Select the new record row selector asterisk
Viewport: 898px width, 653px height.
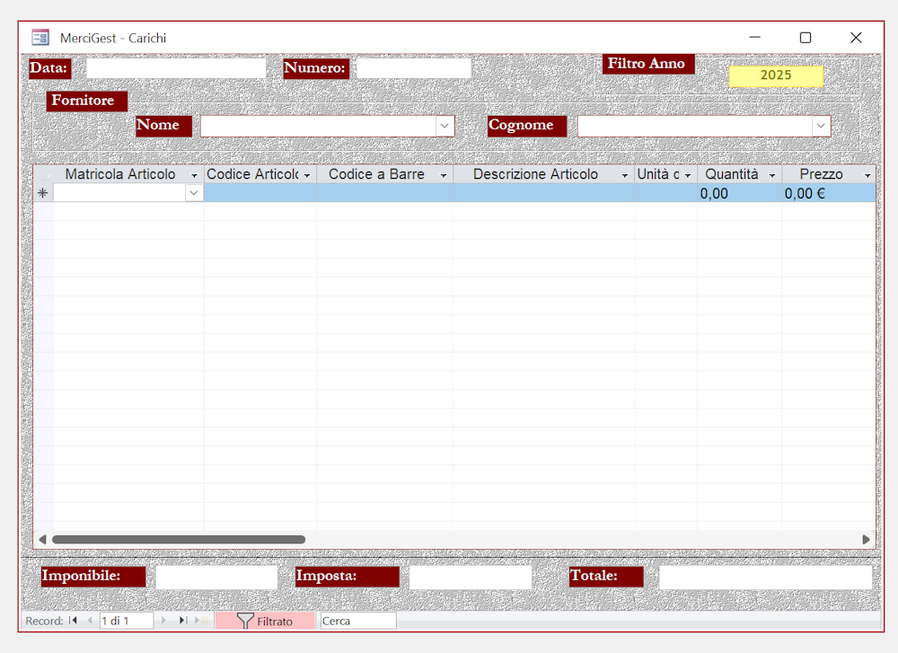(42, 193)
